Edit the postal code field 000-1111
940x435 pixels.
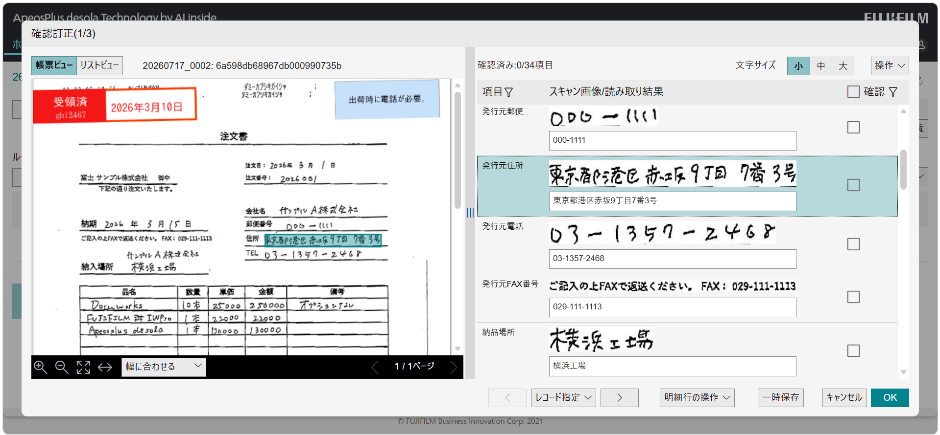673,141
